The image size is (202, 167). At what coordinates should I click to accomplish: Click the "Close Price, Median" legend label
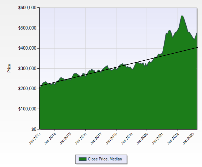(x=105, y=159)
